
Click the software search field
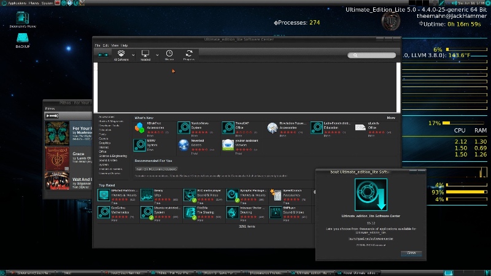coord(372,55)
